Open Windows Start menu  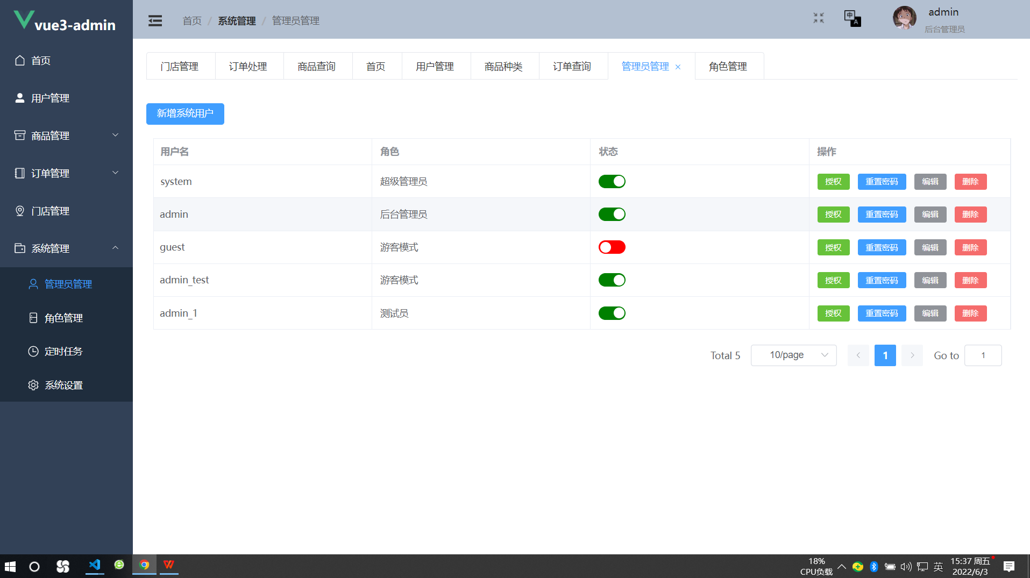pyautogui.click(x=10, y=566)
